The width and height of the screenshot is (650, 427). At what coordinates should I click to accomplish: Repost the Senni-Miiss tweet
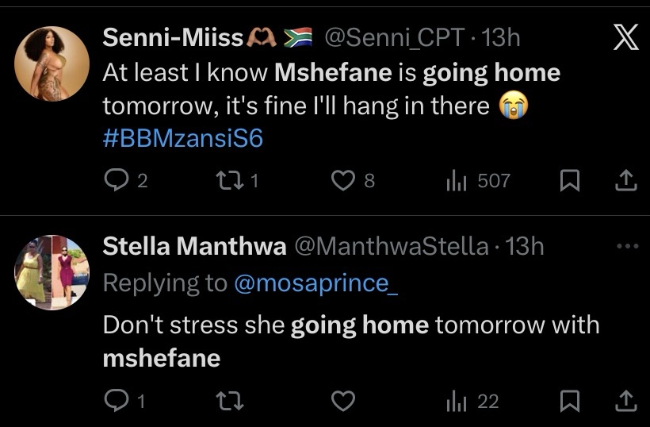click(x=227, y=181)
